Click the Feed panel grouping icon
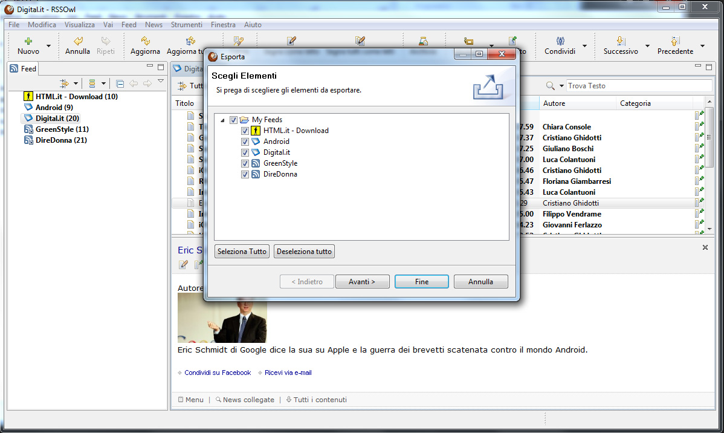The height and width of the screenshot is (433, 724). tap(92, 83)
